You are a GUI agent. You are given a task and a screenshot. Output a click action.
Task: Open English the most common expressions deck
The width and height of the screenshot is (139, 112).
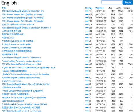coord(28,67)
